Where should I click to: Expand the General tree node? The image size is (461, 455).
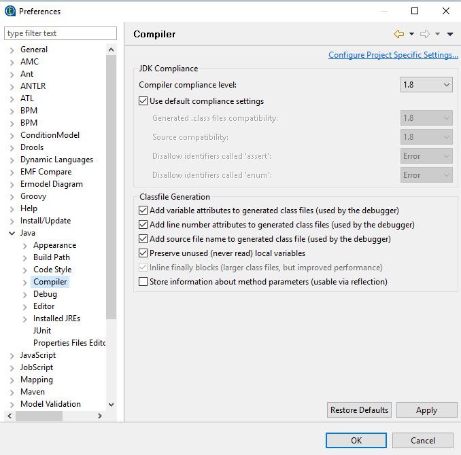click(x=12, y=50)
